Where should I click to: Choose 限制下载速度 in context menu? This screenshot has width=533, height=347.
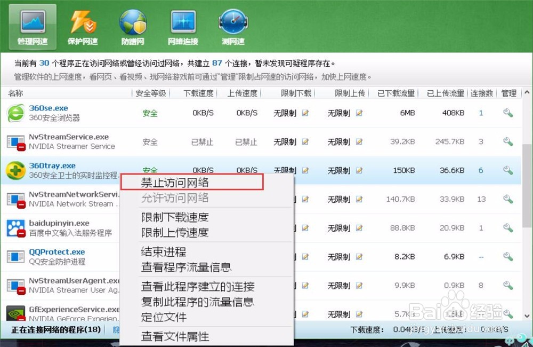point(175,217)
